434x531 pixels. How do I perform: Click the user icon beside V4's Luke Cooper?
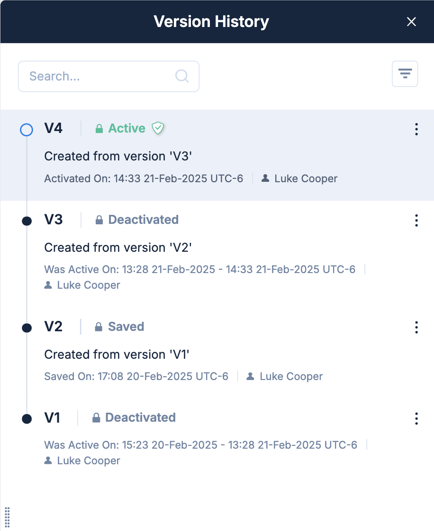[x=265, y=178]
